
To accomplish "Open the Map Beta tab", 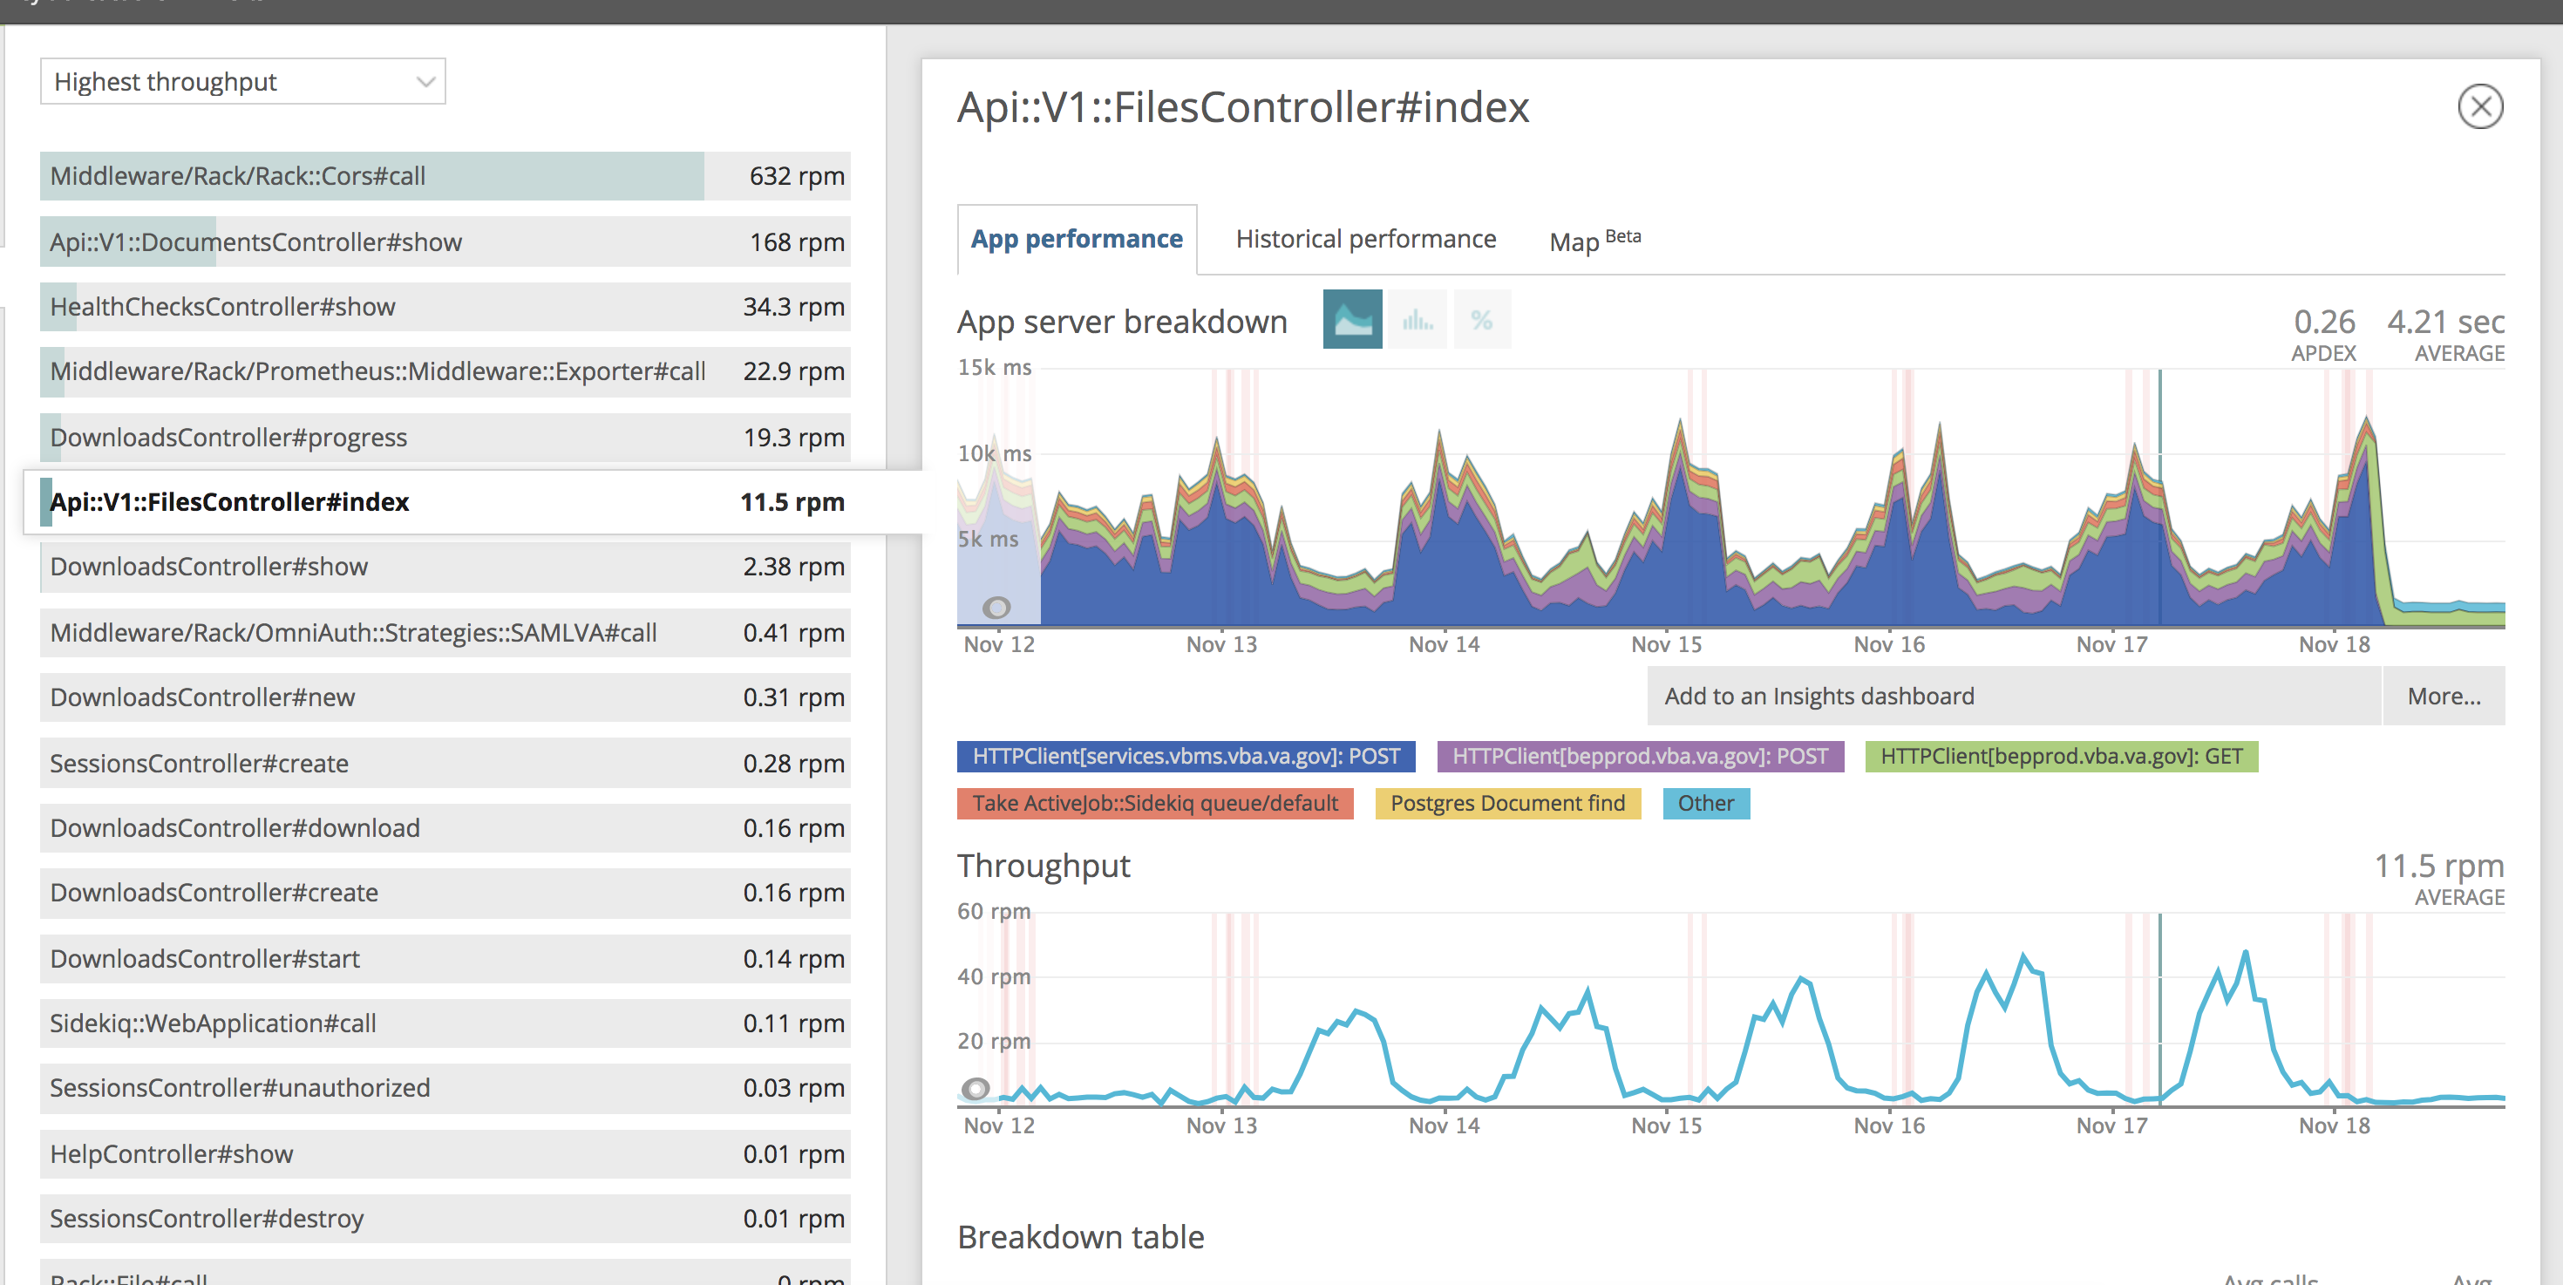I will (1595, 240).
